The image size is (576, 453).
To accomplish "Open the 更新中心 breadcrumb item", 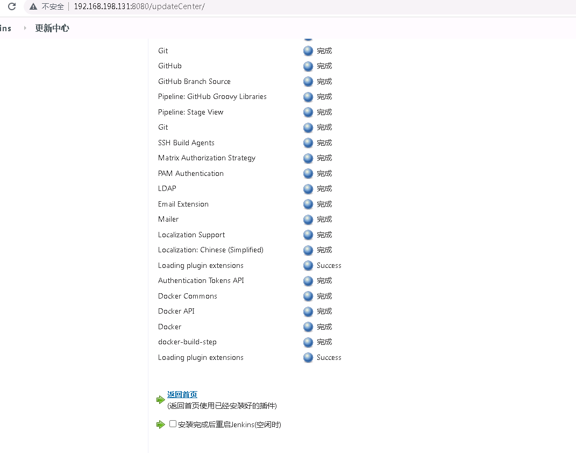I will [52, 28].
